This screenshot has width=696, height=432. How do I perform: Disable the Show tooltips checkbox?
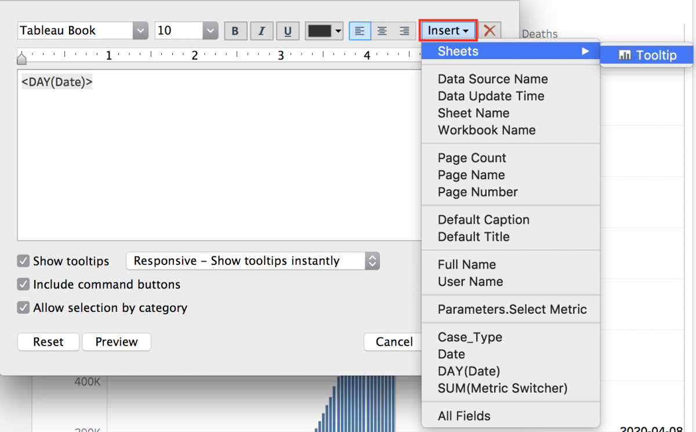click(23, 261)
